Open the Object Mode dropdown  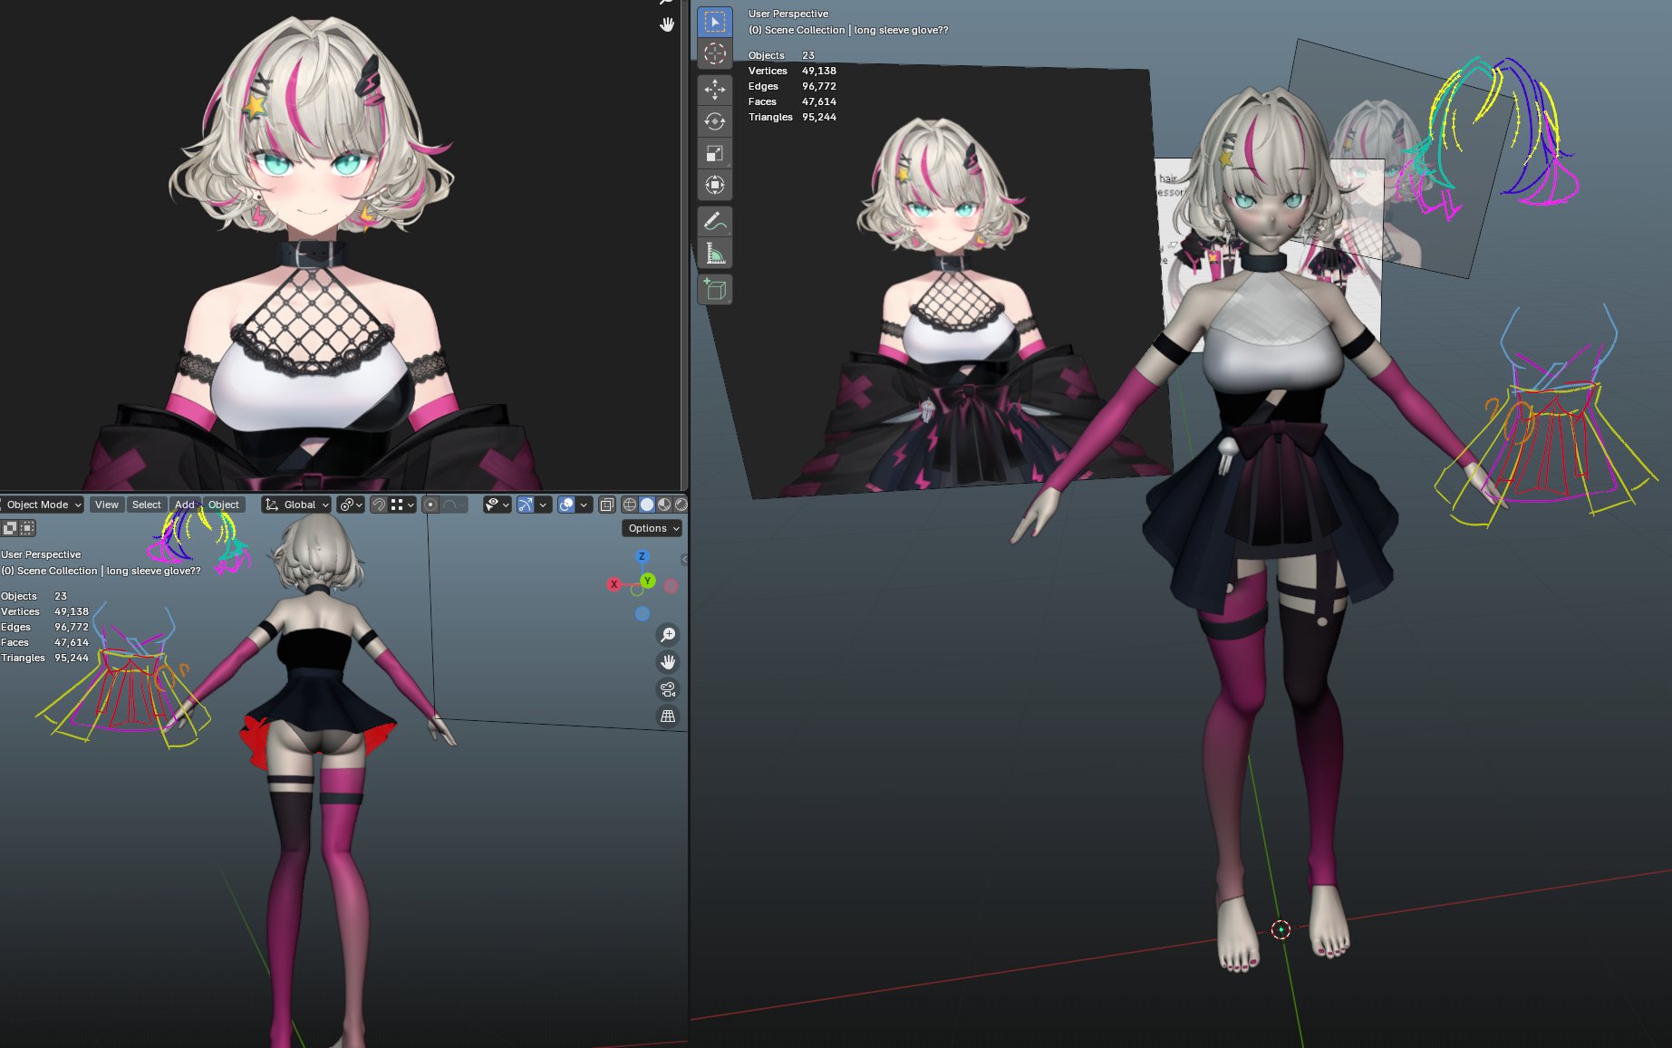tap(43, 505)
